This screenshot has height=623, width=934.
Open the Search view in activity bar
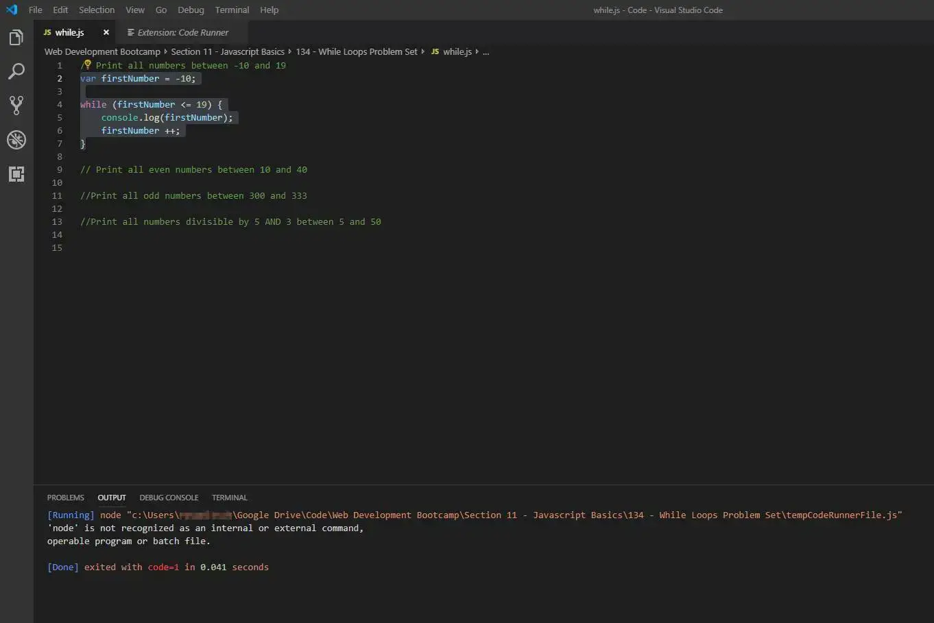(x=16, y=71)
